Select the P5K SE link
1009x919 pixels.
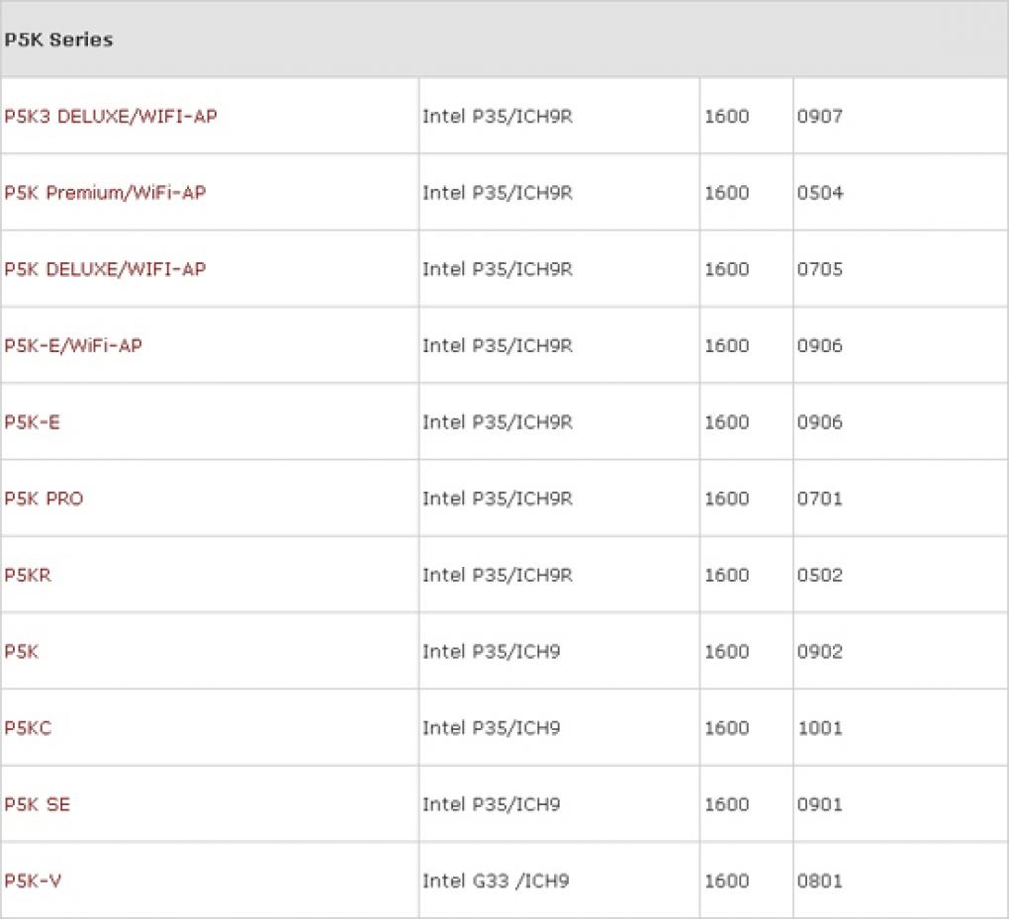point(38,804)
